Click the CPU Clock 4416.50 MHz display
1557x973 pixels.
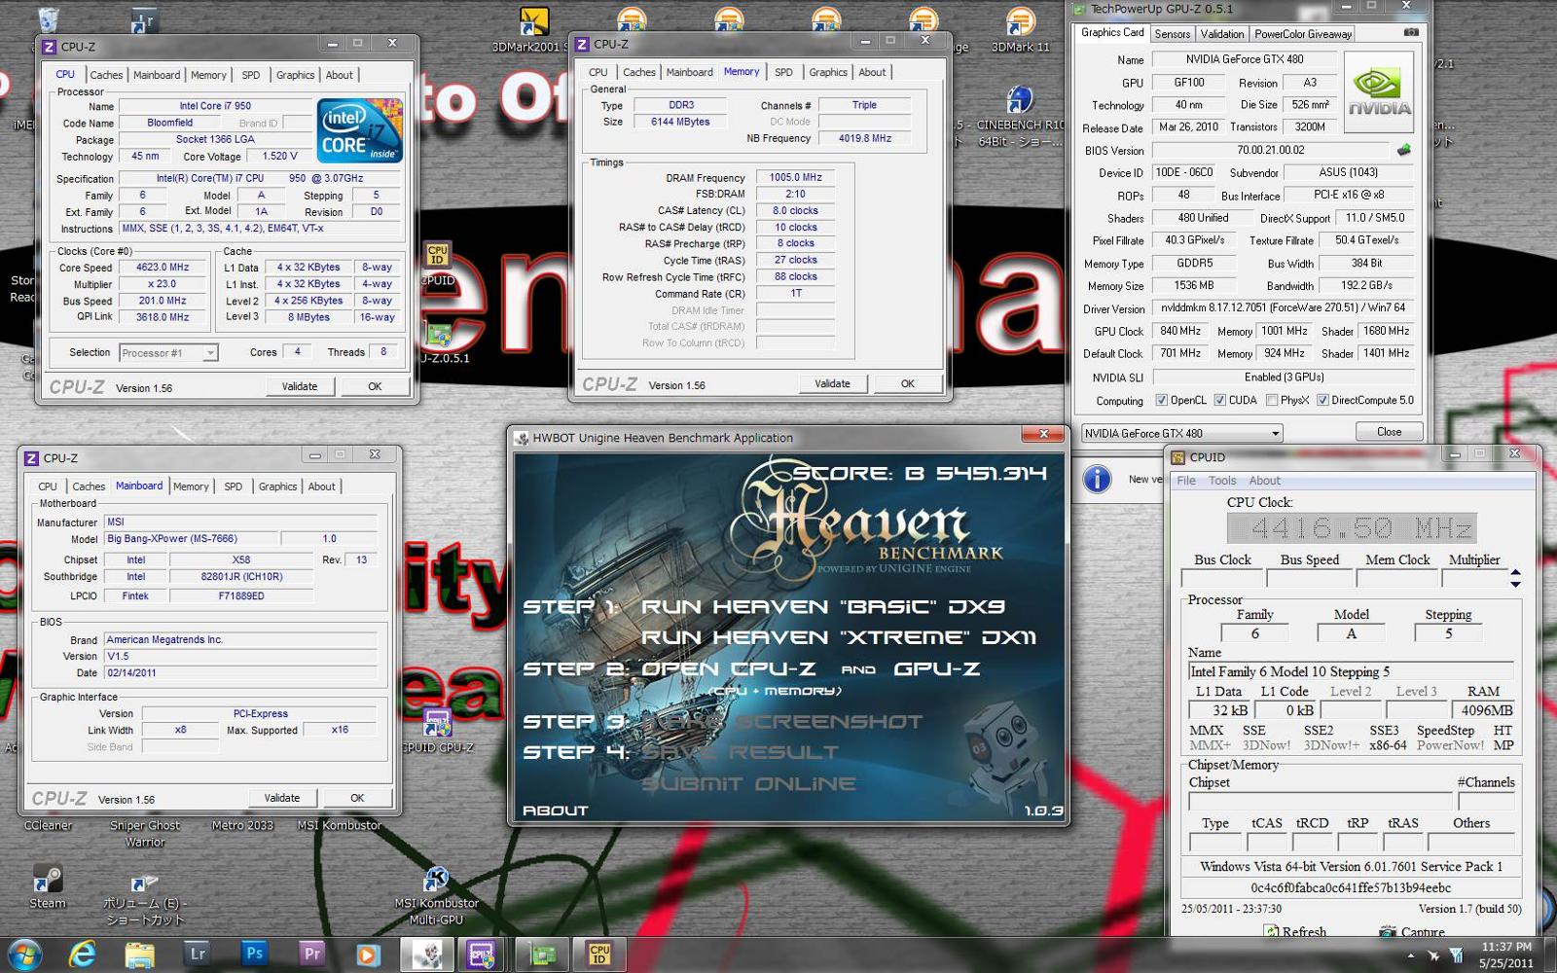[1352, 528]
